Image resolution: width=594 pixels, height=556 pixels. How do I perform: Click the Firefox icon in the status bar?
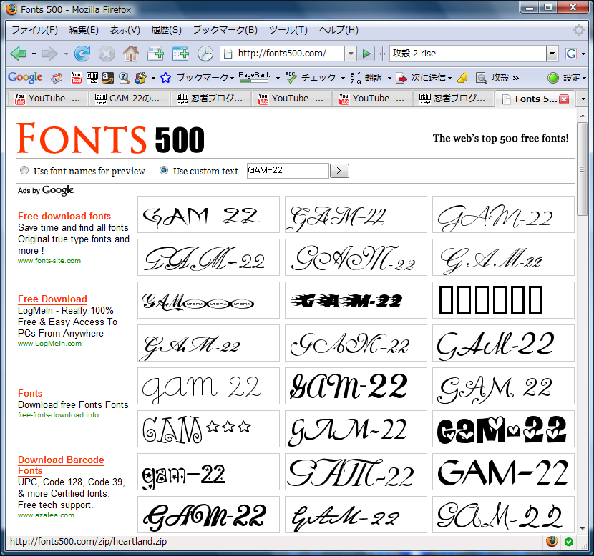click(552, 542)
